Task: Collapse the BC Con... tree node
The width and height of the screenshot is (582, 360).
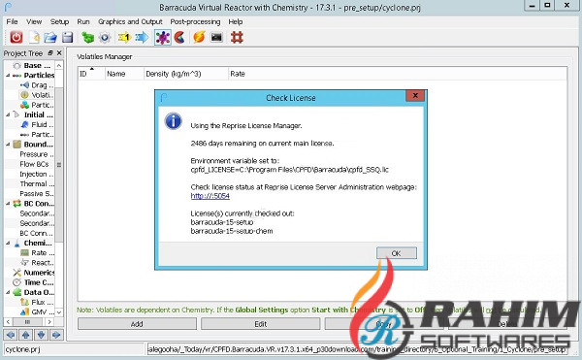Action: point(8,204)
